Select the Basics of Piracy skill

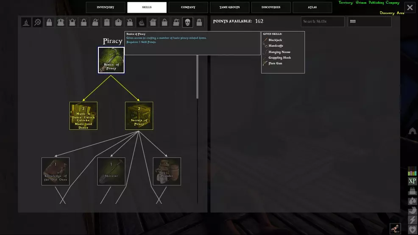click(111, 60)
